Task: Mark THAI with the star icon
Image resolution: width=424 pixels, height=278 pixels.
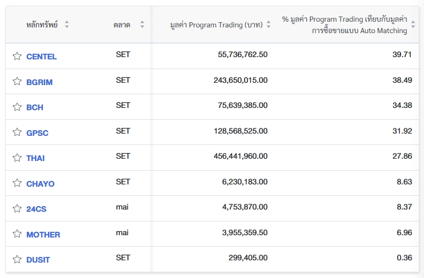Action: click(17, 158)
